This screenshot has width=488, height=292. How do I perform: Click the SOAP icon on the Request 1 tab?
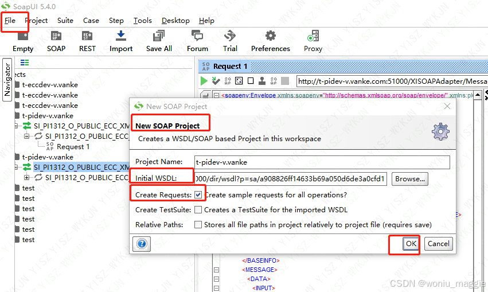206,67
